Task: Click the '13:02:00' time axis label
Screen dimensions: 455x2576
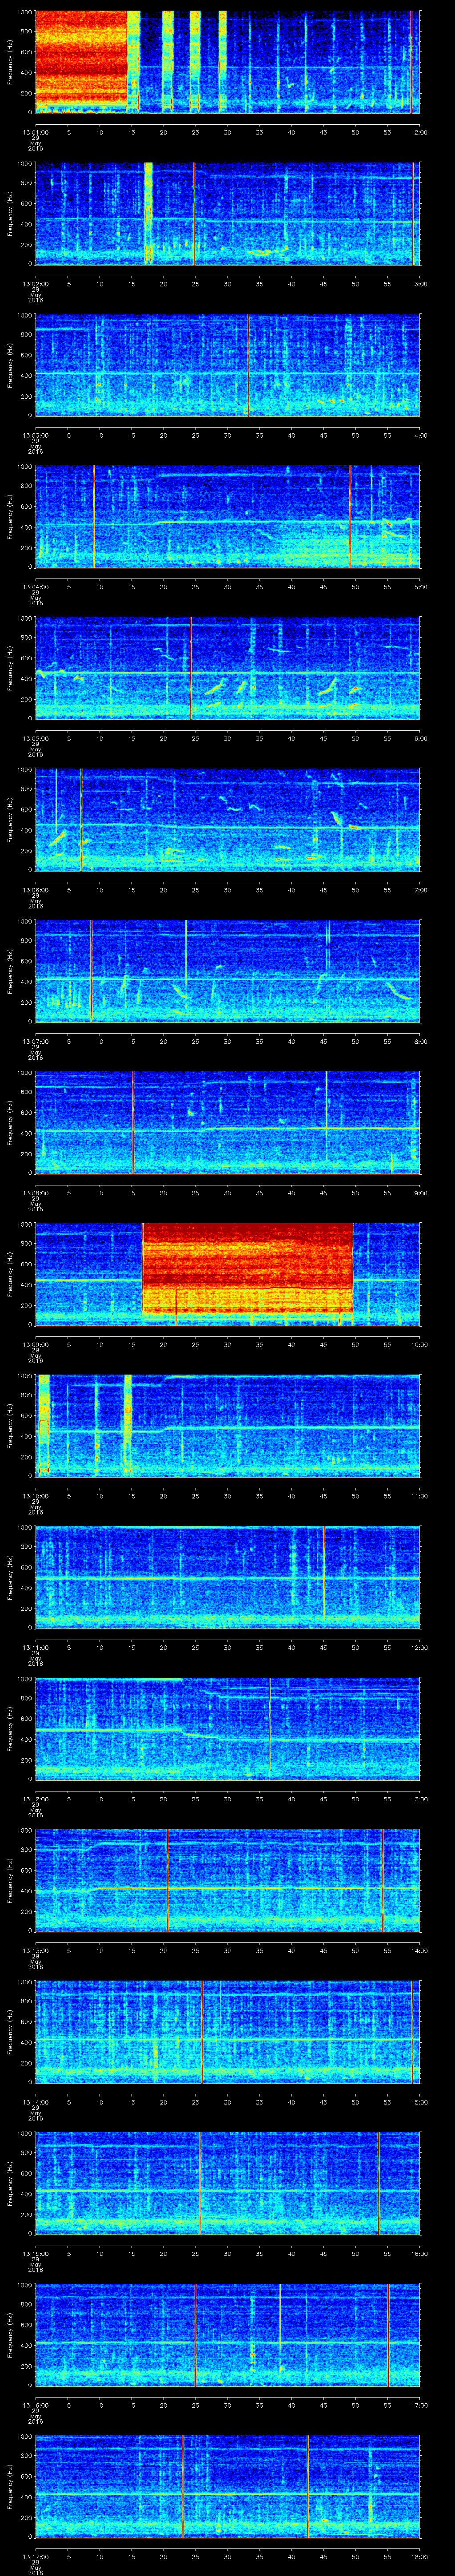Action: 35,284
